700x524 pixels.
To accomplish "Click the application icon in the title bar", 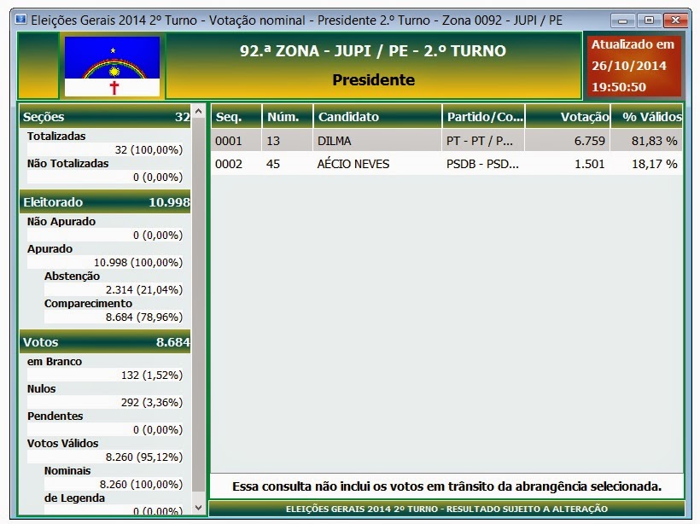I will [x=20, y=20].
